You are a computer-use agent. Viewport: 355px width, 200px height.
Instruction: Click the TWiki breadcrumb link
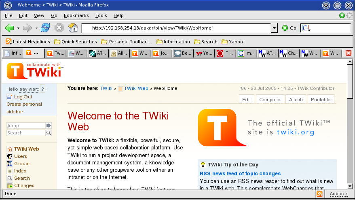(106, 88)
